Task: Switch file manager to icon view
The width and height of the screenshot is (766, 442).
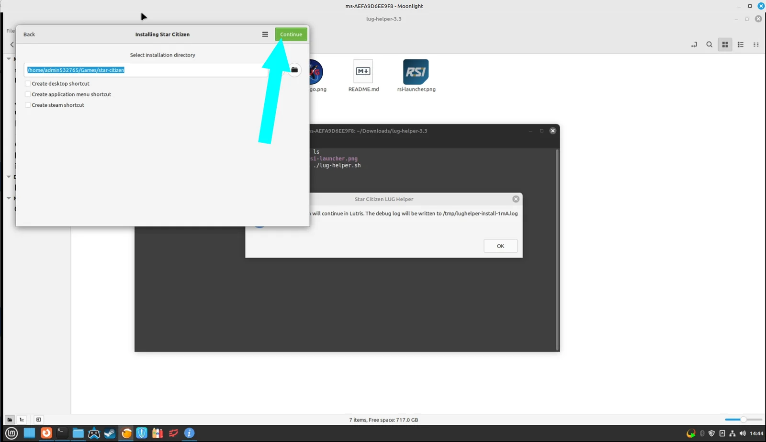Action: [x=725, y=45]
